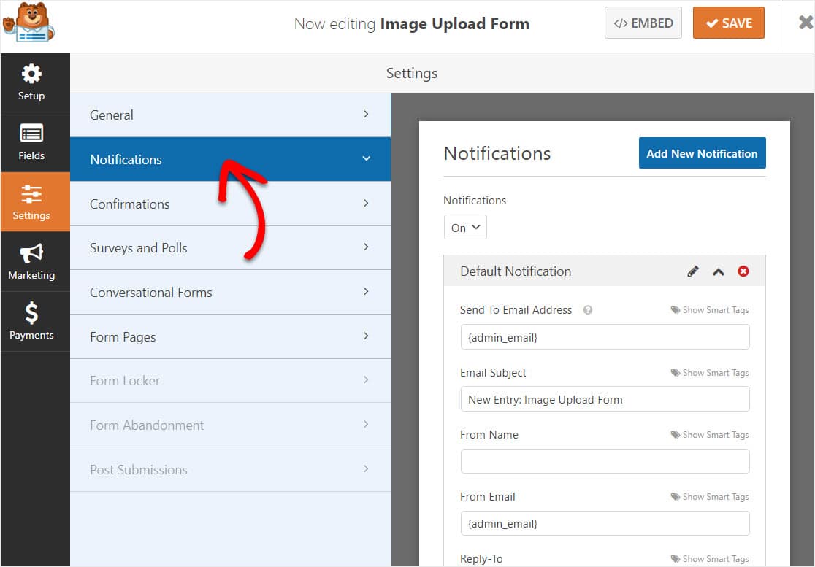Expand chevron on General row
Screen dimensions: 815x567
(366, 114)
